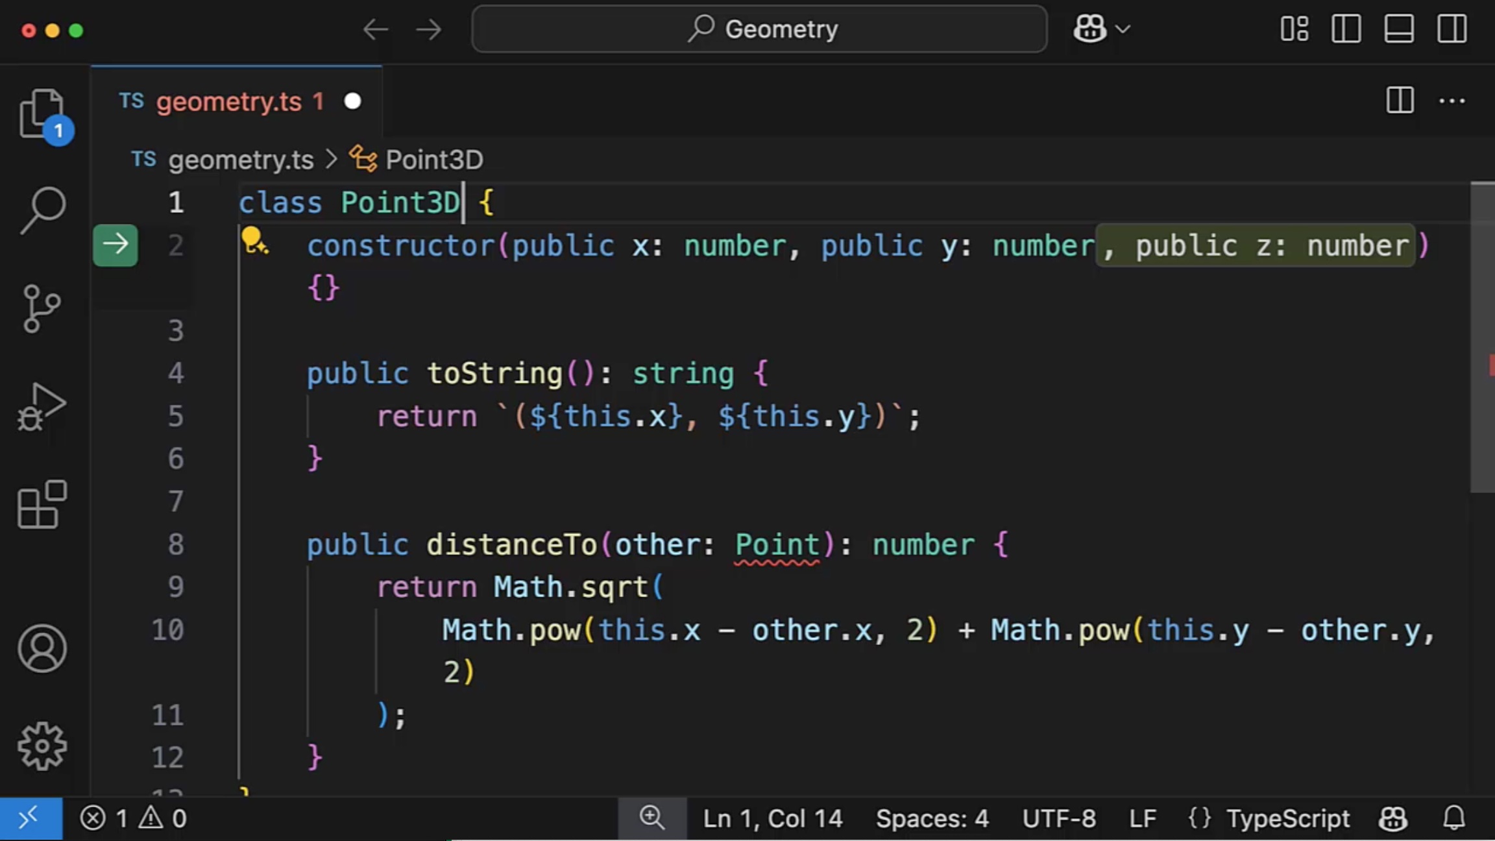Toggle the secondary side bar
Screen dimensions: 1495x841
pyautogui.click(x=1452, y=29)
